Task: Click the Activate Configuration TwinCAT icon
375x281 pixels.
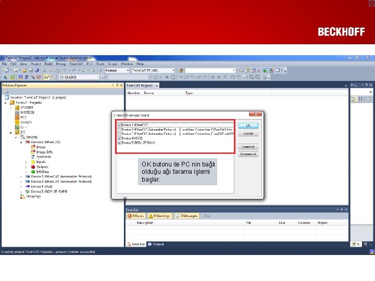Action: pos(6,77)
